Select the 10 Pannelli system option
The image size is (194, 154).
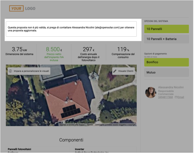pyautogui.click(x=167, y=29)
